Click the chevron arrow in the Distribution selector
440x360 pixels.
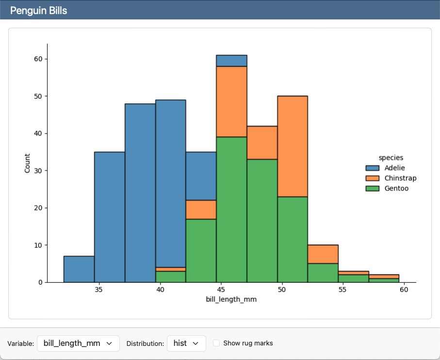[196, 343]
